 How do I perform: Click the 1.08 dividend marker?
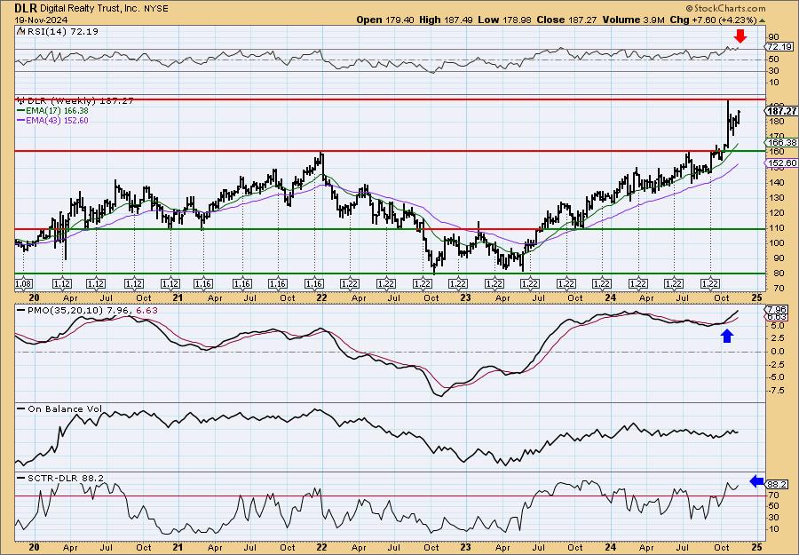[24, 284]
